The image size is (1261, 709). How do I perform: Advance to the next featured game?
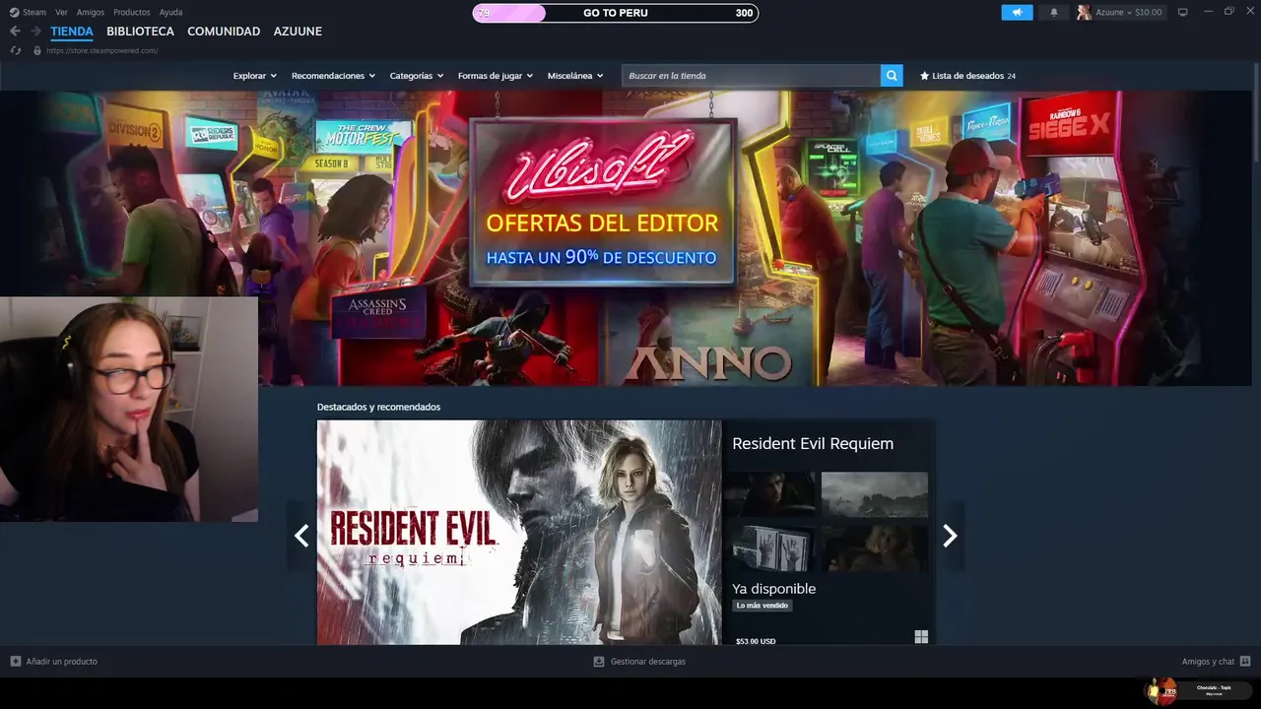[950, 536]
